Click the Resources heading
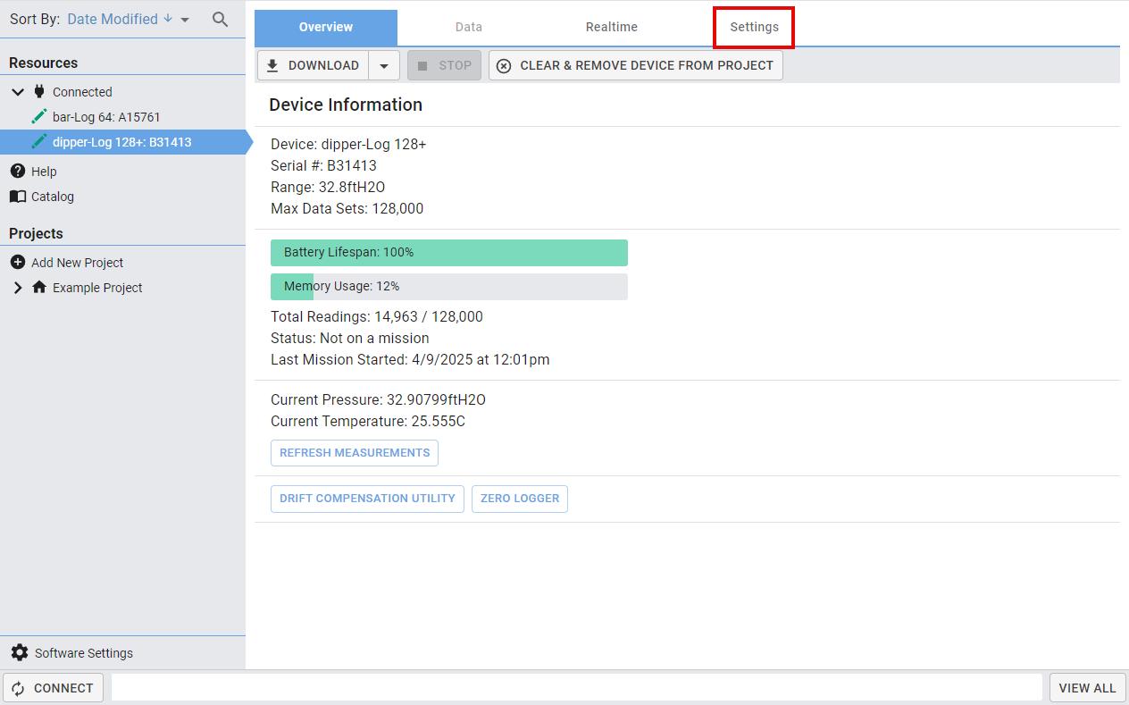Screen dimensions: 1129x705 pos(43,63)
